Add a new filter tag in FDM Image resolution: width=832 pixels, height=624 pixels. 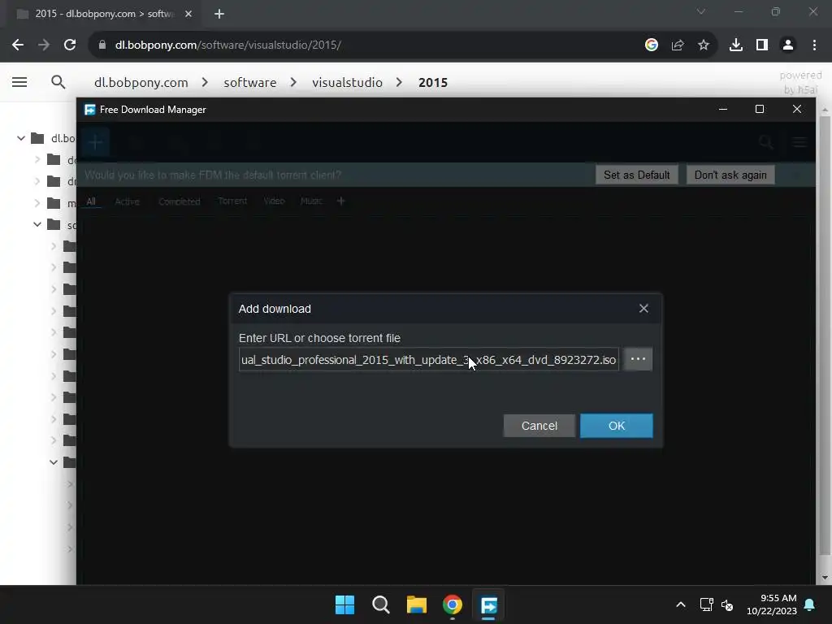tap(341, 201)
